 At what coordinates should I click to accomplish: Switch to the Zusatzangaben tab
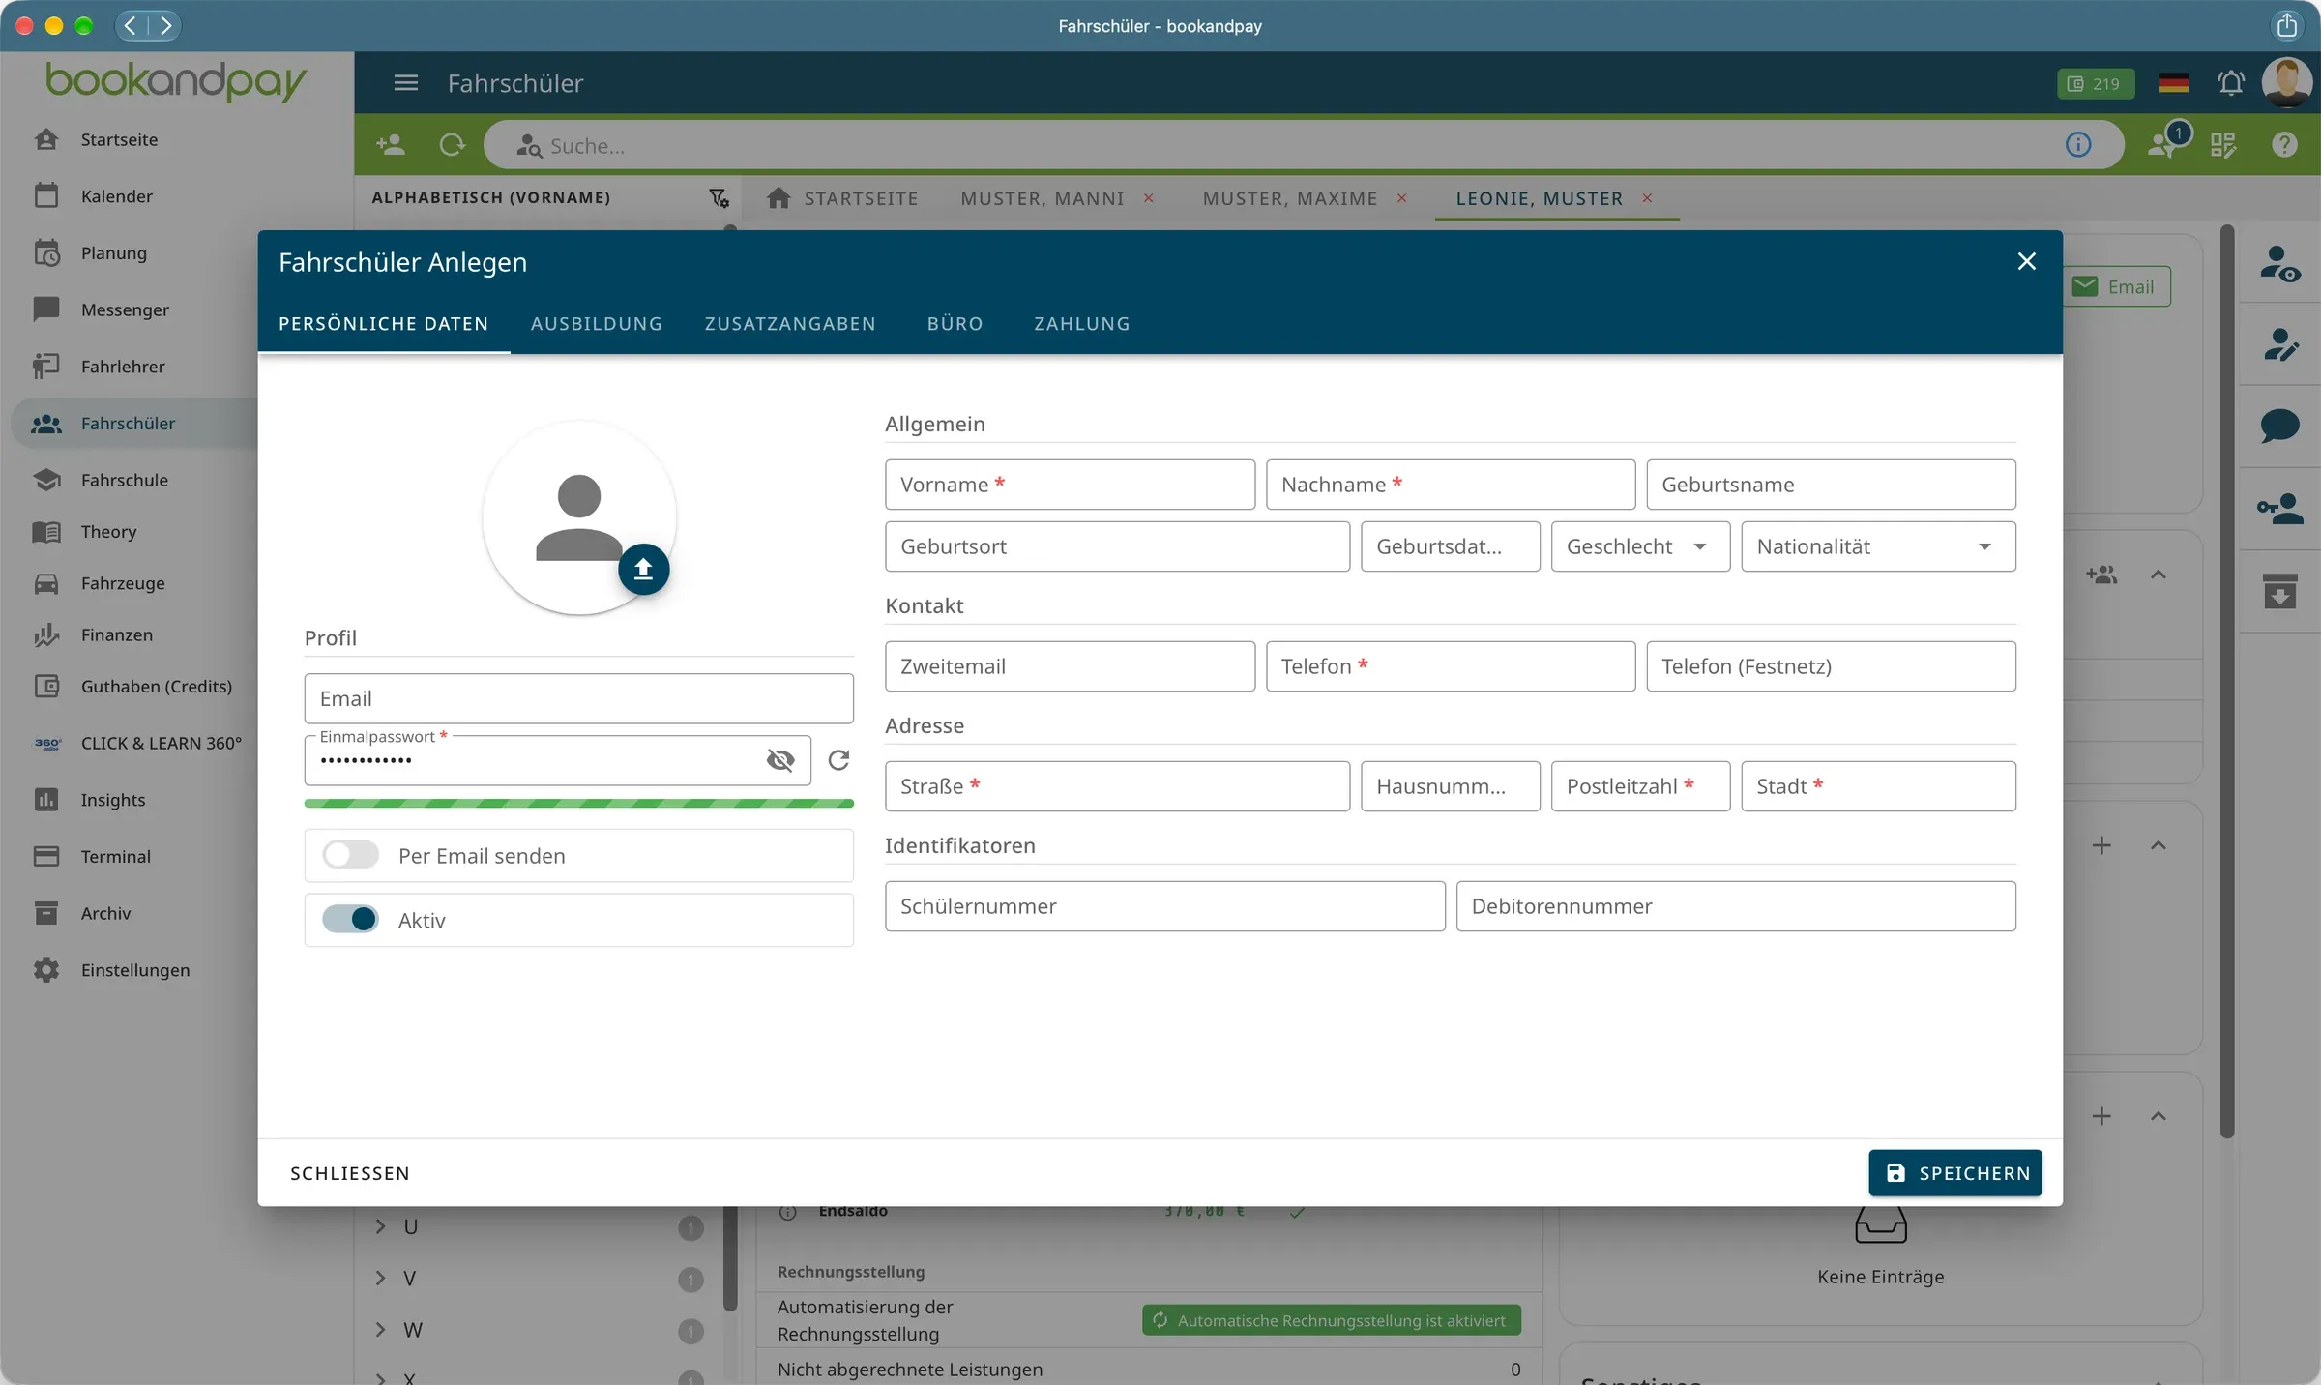pyautogui.click(x=790, y=323)
